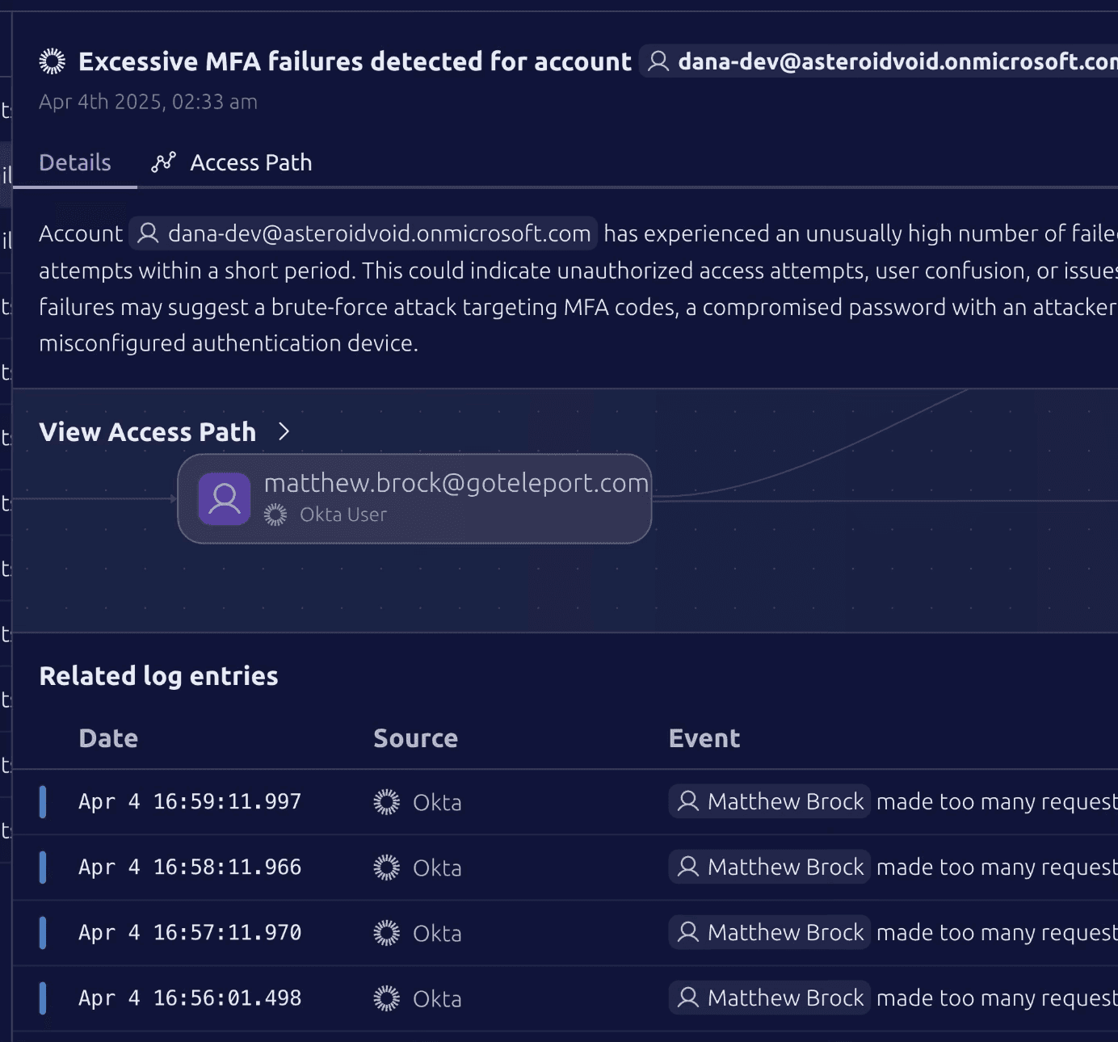Click the purple user avatar in access path node

pyautogui.click(x=225, y=499)
